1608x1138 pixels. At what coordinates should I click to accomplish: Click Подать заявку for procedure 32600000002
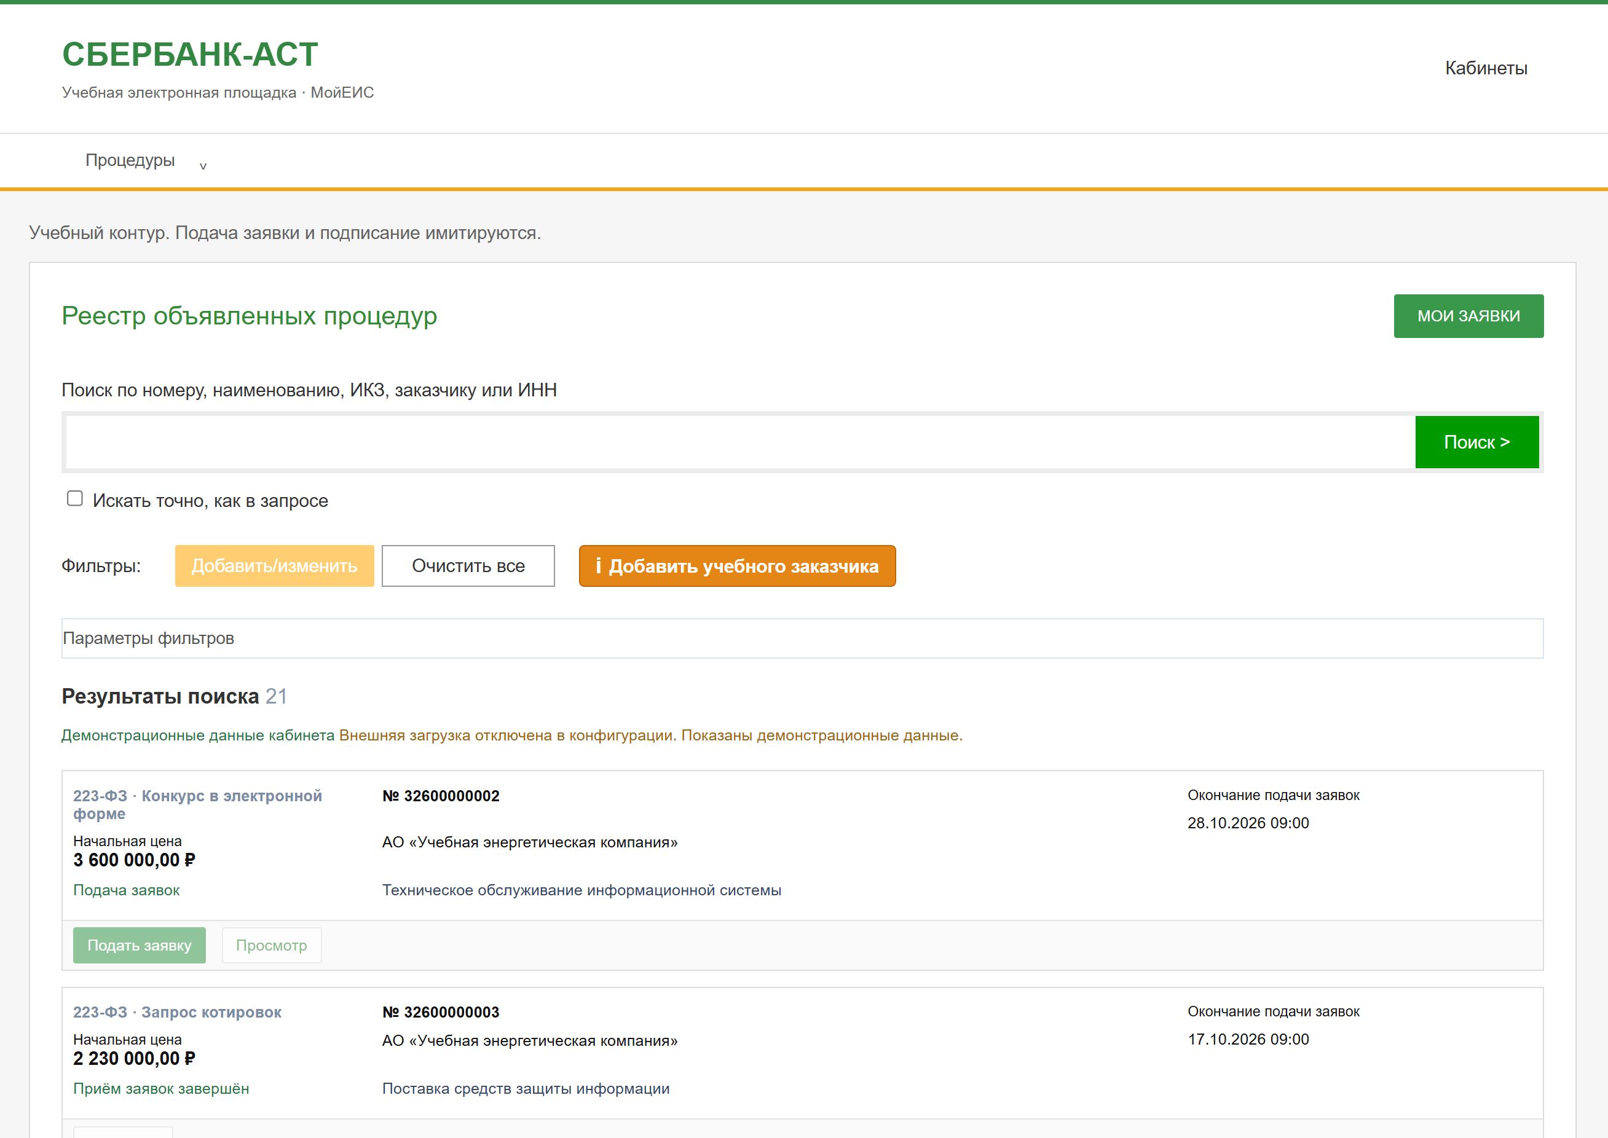139,945
